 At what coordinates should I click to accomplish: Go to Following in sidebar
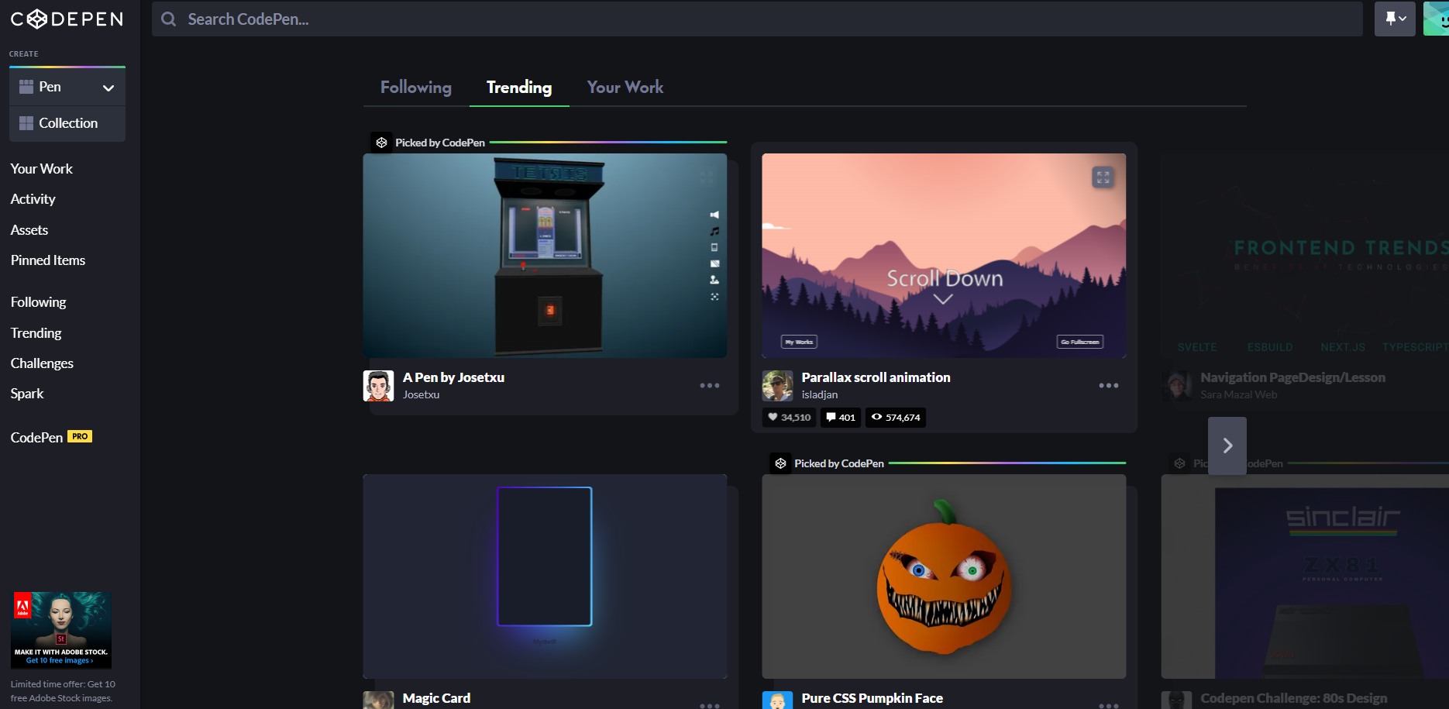tap(39, 302)
